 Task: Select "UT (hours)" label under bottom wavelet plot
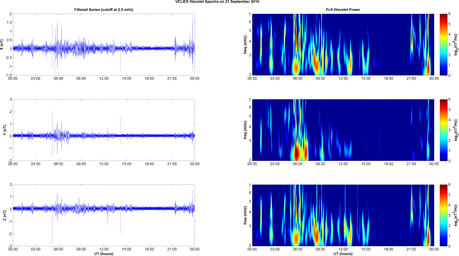(x=343, y=254)
